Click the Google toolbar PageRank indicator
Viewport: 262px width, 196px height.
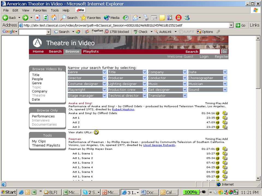(97, 31)
